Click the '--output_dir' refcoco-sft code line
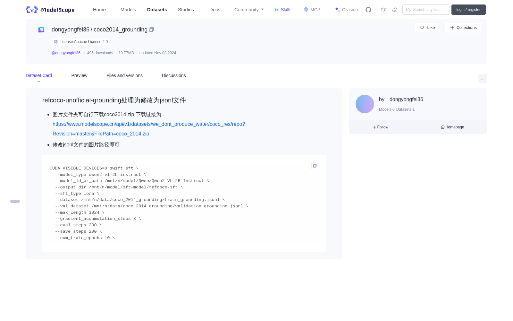This screenshot has height=321, width=513. pyautogui.click(x=119, y=187)
